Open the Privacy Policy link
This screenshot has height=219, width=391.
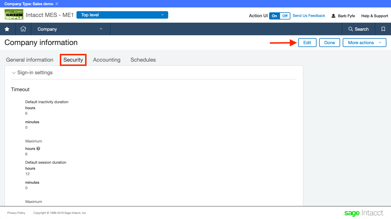(x=16, y=213)
